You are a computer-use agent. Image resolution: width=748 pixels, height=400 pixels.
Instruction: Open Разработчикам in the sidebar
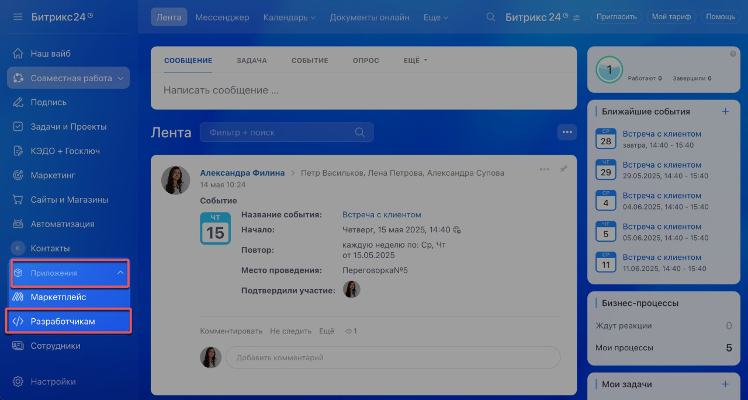pos(63,321)
